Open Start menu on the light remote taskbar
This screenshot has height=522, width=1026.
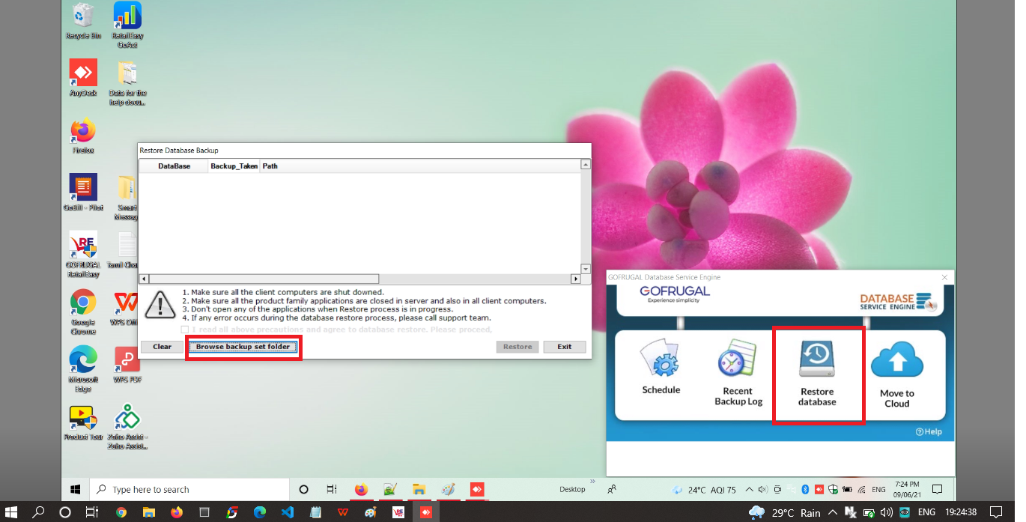coord(76,490)
